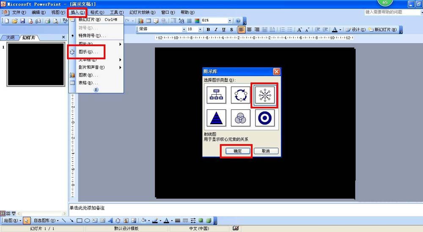Image resolution: width=423 pixels, height=232 pixels.
Task: Click the Fill Color bucket icon
Action: (144, 221)
